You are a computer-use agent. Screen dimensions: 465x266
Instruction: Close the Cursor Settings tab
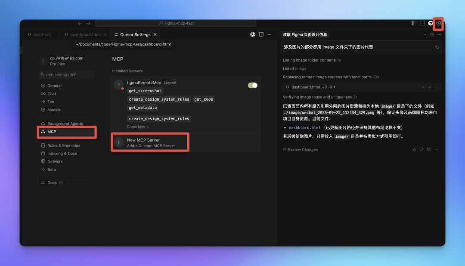click(155, 35)
